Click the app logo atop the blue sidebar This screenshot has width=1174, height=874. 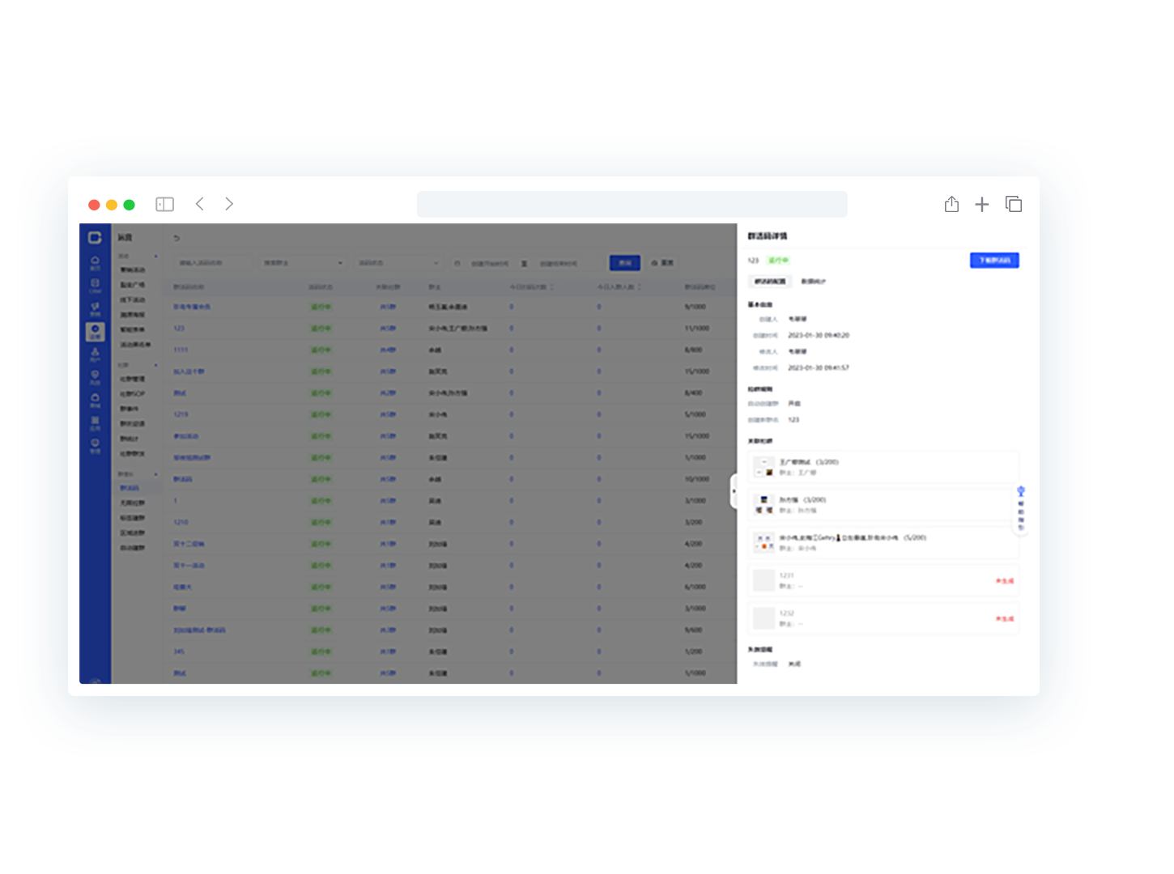point(95,238)
